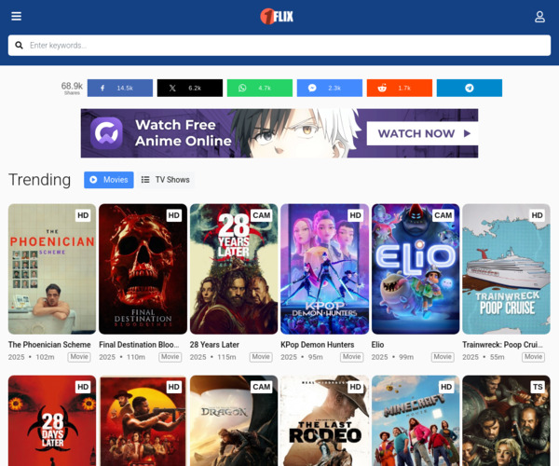Open the Dragon movie poster
The width and height of the screenshot is (559, 466).
[234, 420]
